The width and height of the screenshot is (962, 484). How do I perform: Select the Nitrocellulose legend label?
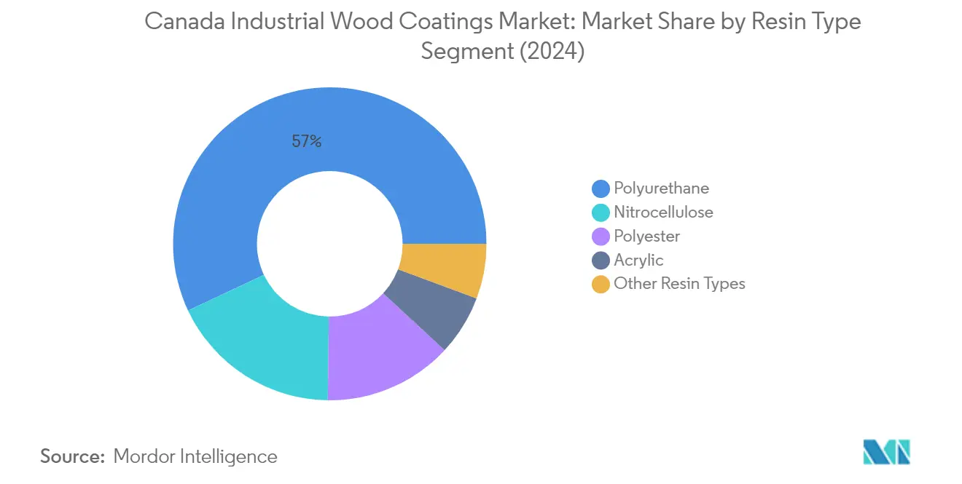[663, 213]
